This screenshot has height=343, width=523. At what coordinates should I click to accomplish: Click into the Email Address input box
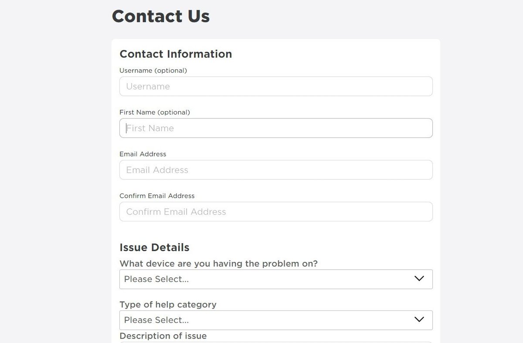[x=276, y=170]
